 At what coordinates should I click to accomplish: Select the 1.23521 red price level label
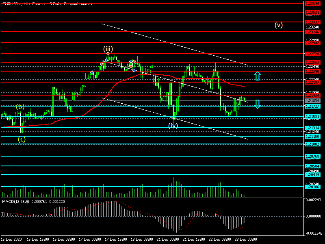pyautogui.click(x=312, y=13)
